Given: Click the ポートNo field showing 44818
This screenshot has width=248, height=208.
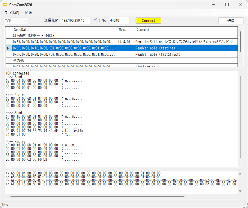Looking at the screenshot, I should (119, 21).
